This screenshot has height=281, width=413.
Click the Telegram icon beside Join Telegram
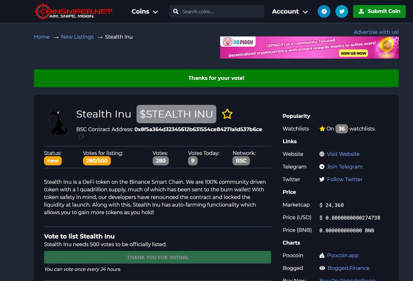pyautogui.click(x=322, y=167)
